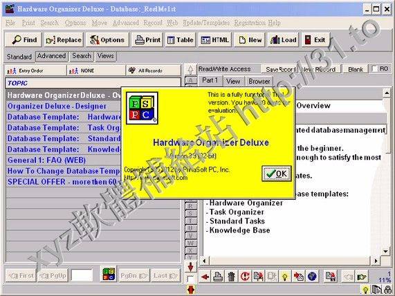Switch to the Browser tab in record pane
Screen dimensions: 395x296
(x=259, y=81)
